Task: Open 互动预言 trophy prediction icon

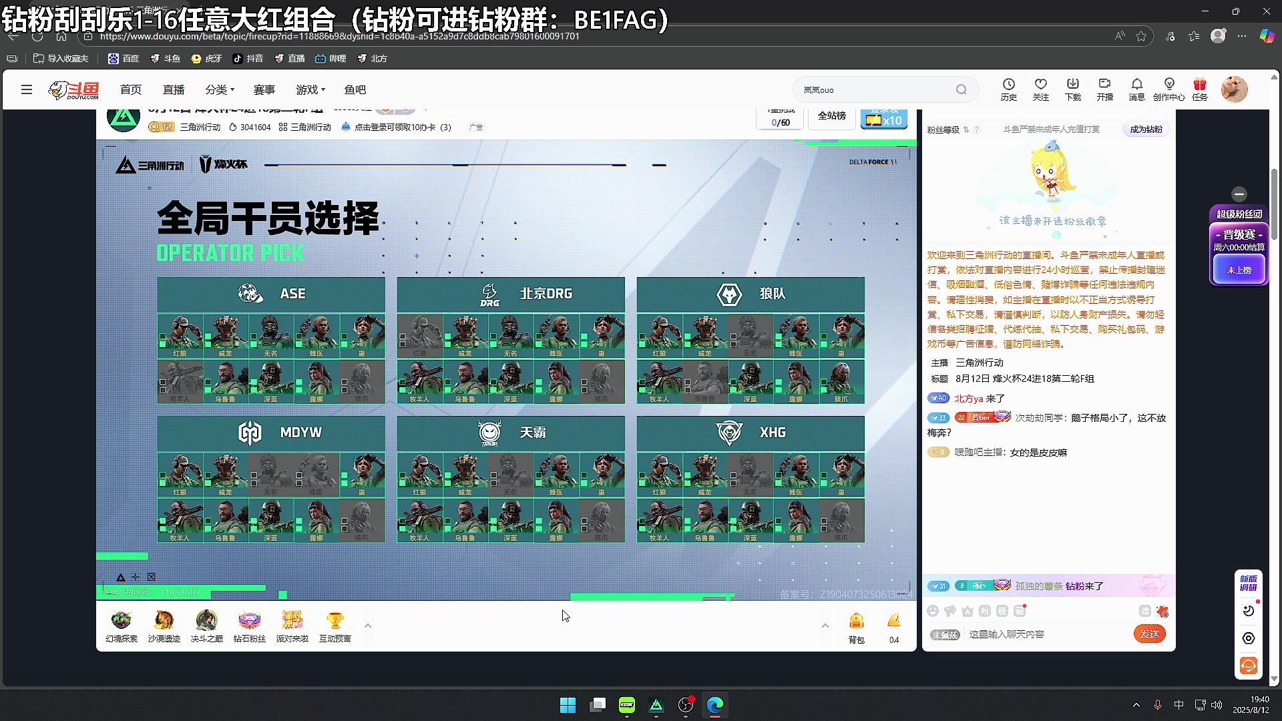Action: pos(335,626)
